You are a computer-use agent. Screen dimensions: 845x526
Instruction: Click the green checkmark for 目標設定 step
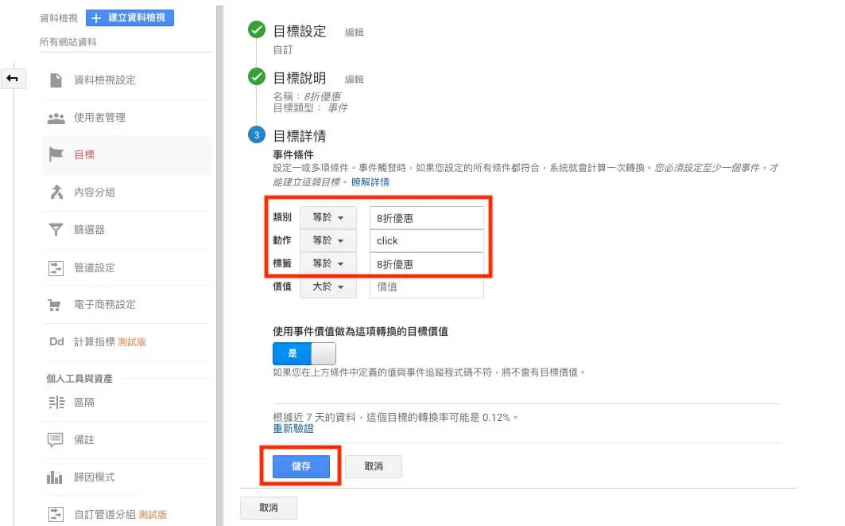click(257, 29)
